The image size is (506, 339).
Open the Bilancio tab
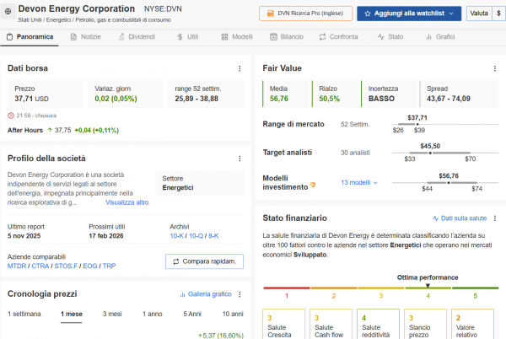point(287,37)
